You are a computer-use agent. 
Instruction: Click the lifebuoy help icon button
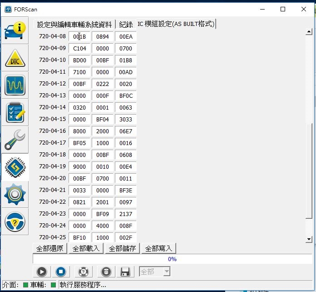coord(84,272)
